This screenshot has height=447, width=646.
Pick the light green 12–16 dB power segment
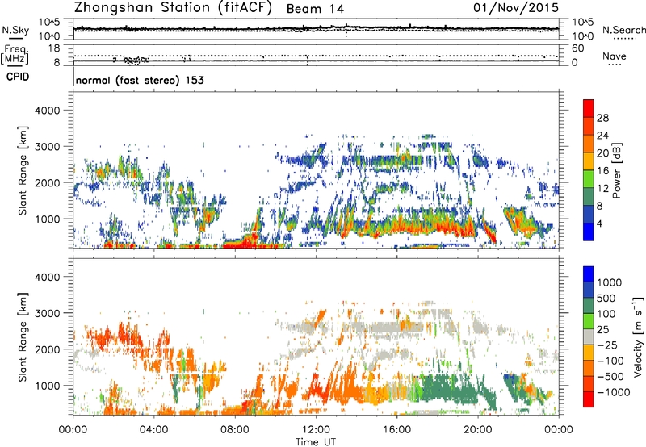589,180
